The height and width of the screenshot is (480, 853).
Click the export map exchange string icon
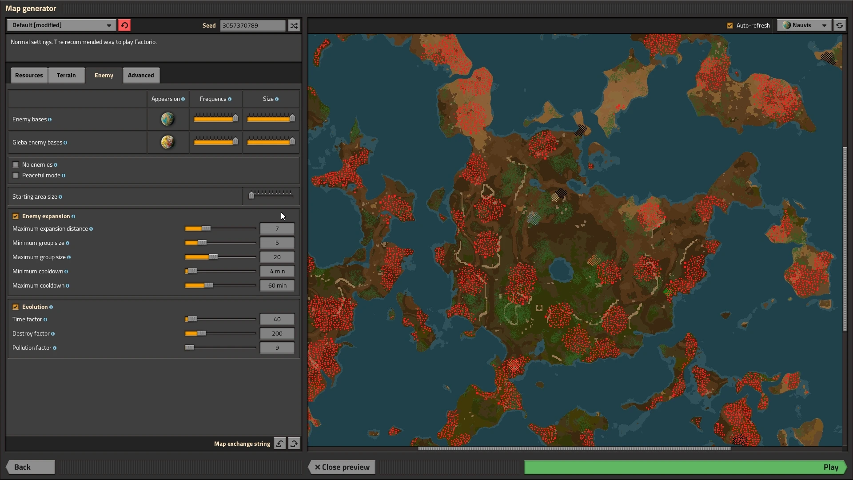[294, 444]
